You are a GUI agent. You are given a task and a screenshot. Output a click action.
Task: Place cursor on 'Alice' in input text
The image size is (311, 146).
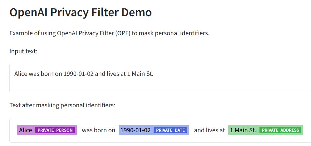pyautogui.click(x=21, y=74)
